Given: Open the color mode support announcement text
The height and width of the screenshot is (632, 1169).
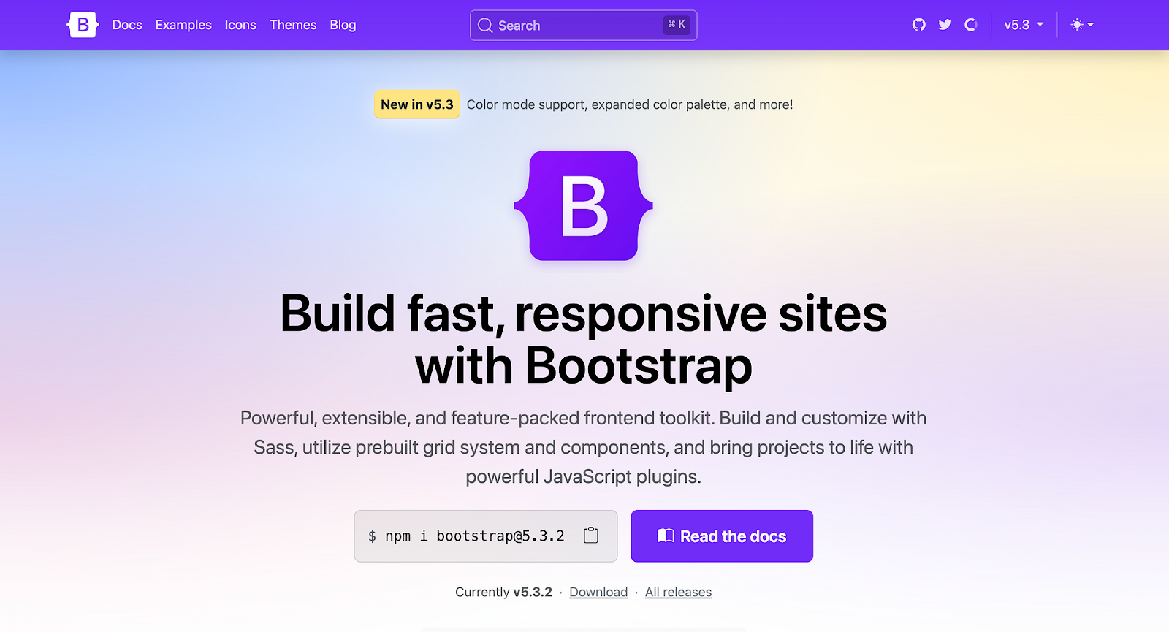Looking at the screenshot, I should 630,104.
